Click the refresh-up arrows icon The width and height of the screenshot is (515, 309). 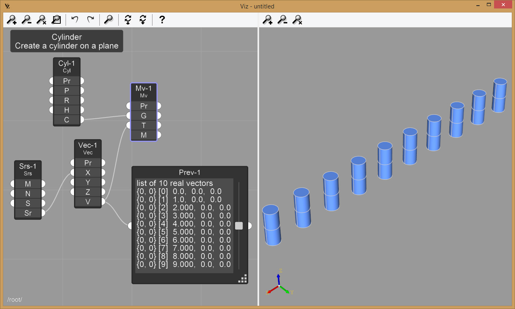tap(128, 20)
